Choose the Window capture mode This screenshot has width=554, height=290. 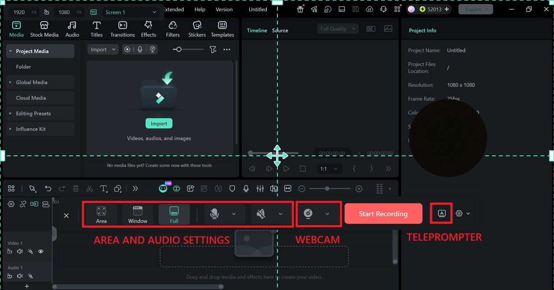point(138,214)
